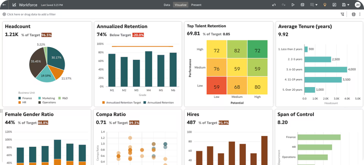Click the filter bar funnel icon
The height and width of the screenshot is (165, 364).
tap(342, 15)
